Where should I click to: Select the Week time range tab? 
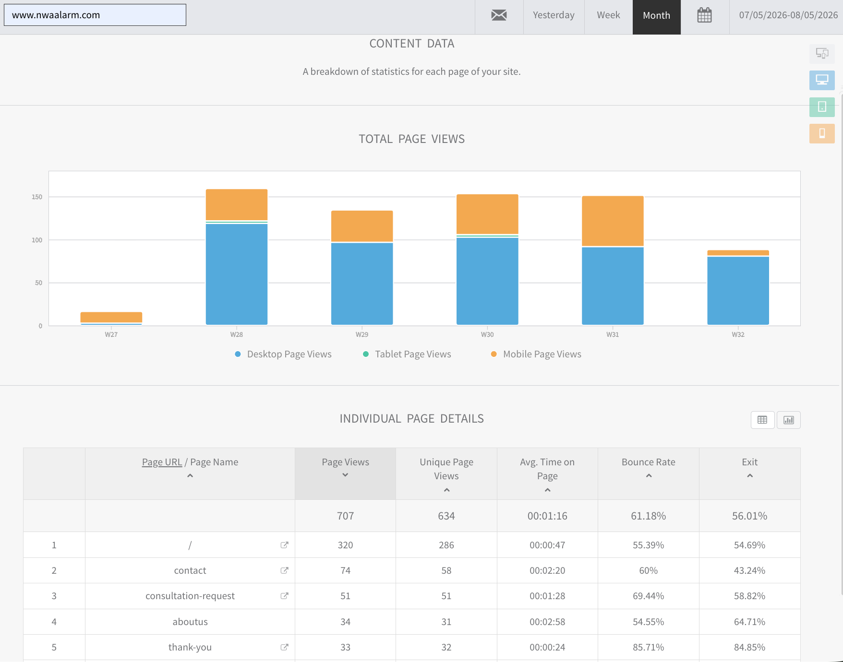pyautogui.click(x=608, y=15)
